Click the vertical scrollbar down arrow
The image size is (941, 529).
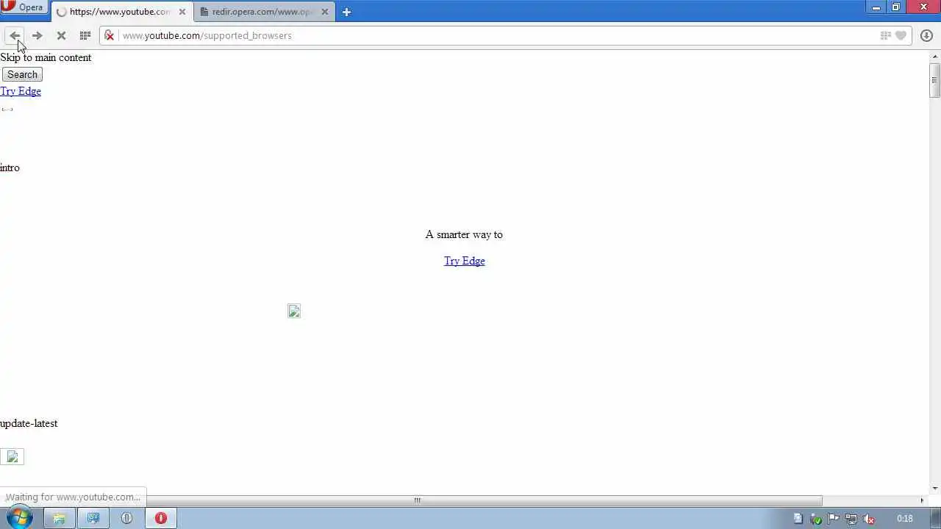935,489
